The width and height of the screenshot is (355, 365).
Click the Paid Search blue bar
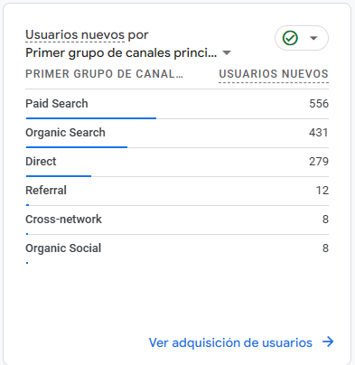(x=91, y=118)
